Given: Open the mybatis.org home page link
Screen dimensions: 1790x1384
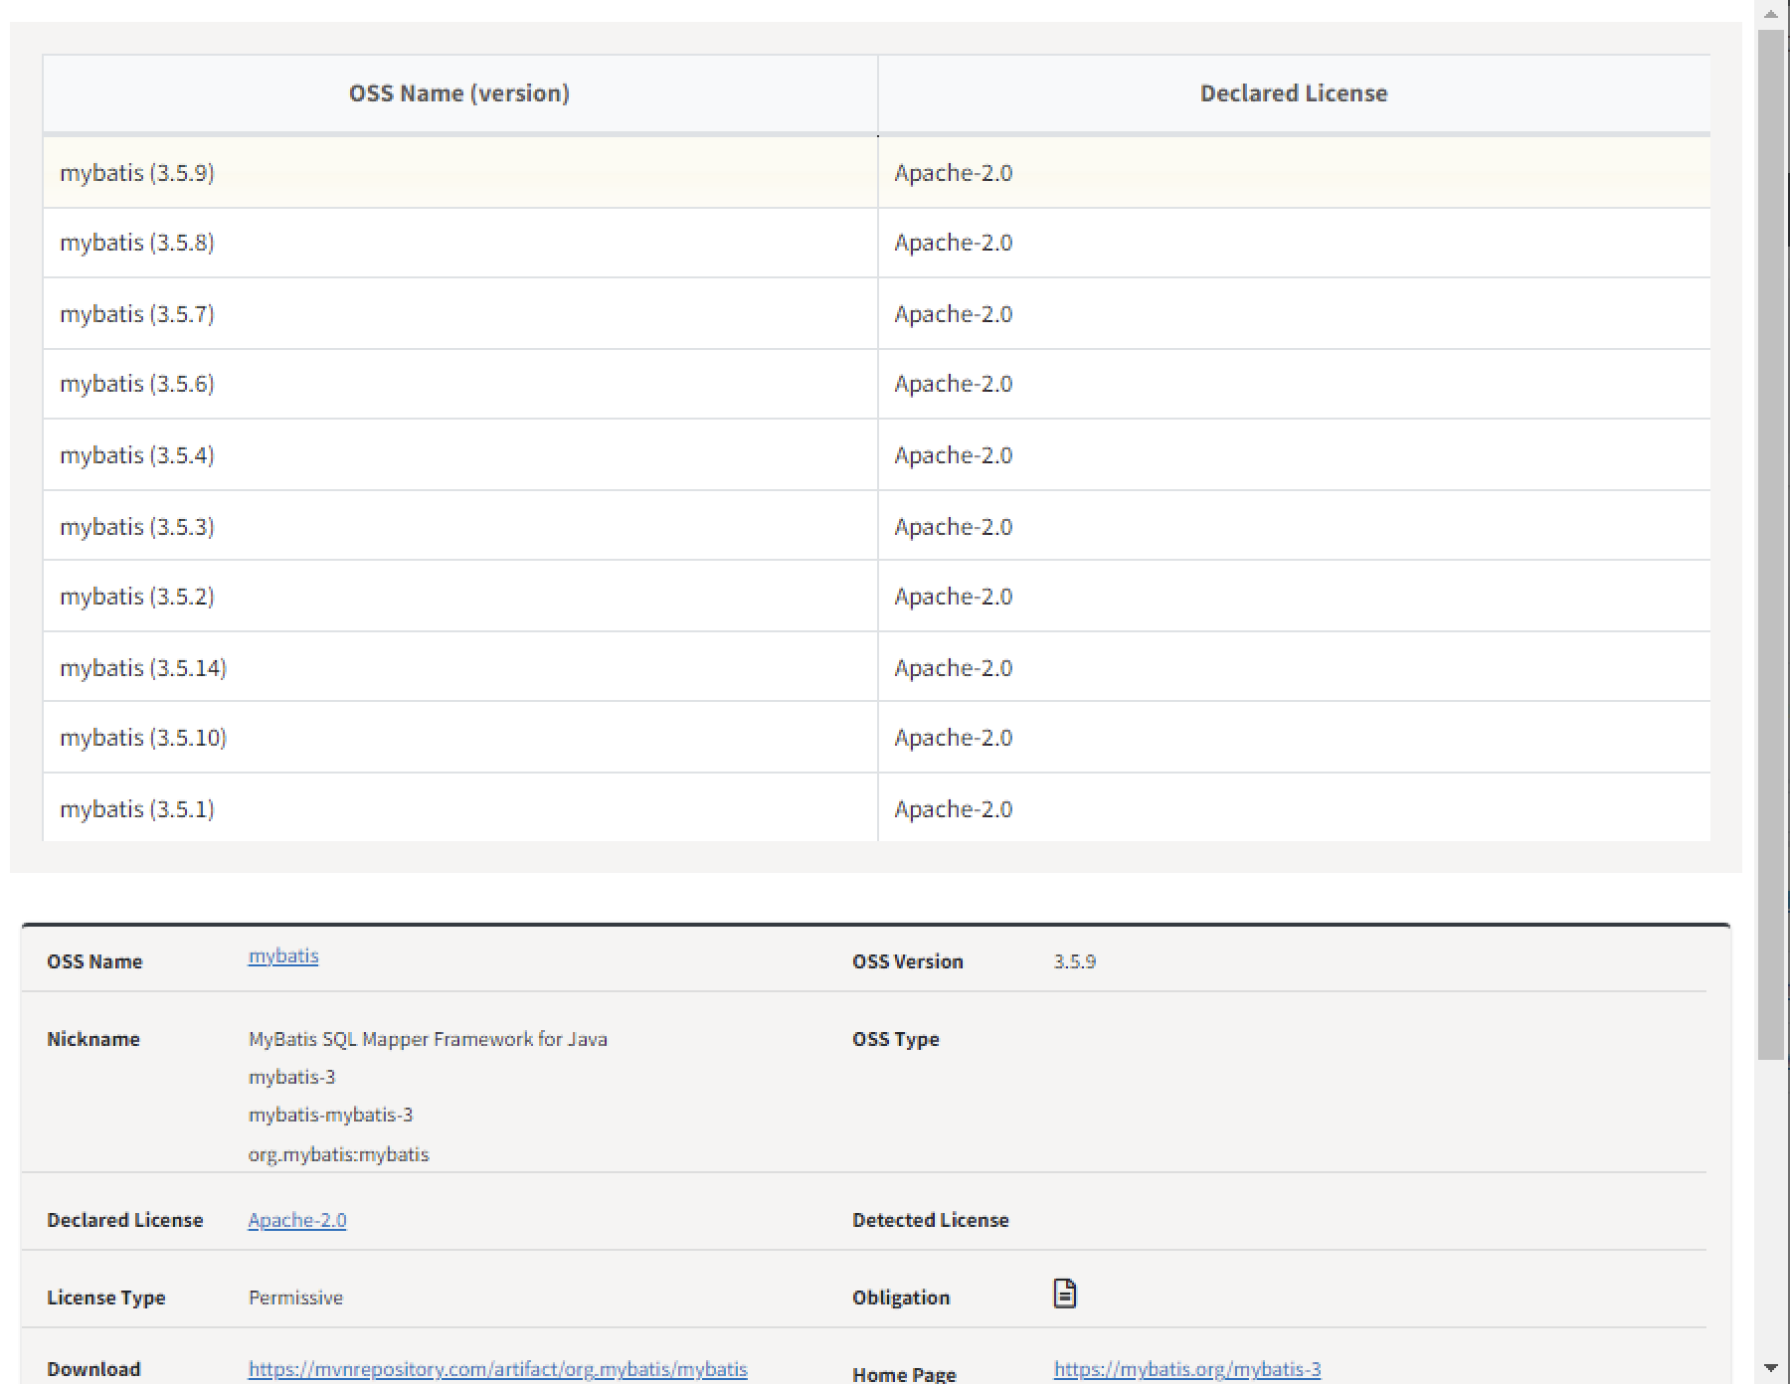Looking at the screenshot, I should coord(1187,1369).
